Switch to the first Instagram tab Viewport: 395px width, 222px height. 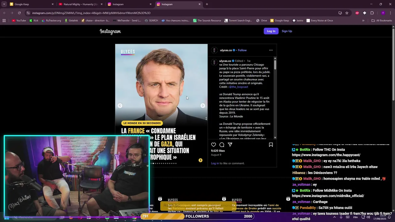click(x=129, y=4)
